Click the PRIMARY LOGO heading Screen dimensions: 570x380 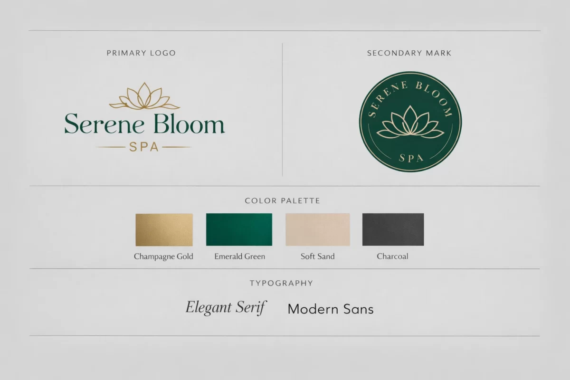click(x=141, y=53)
